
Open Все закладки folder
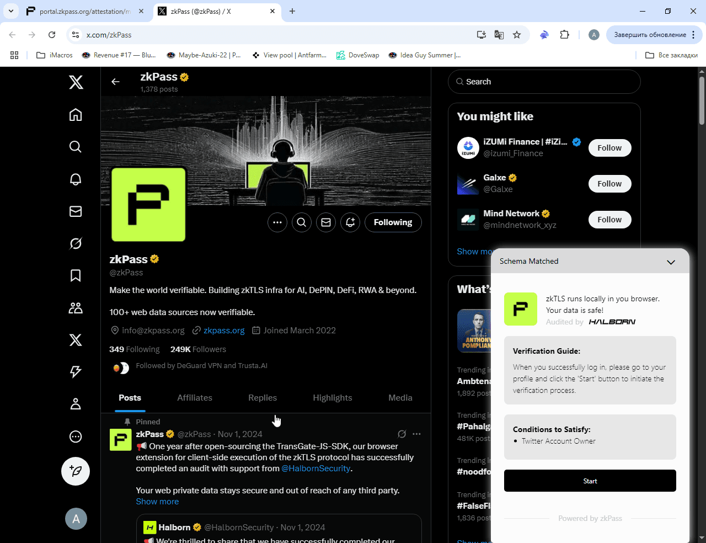(671, 55)
